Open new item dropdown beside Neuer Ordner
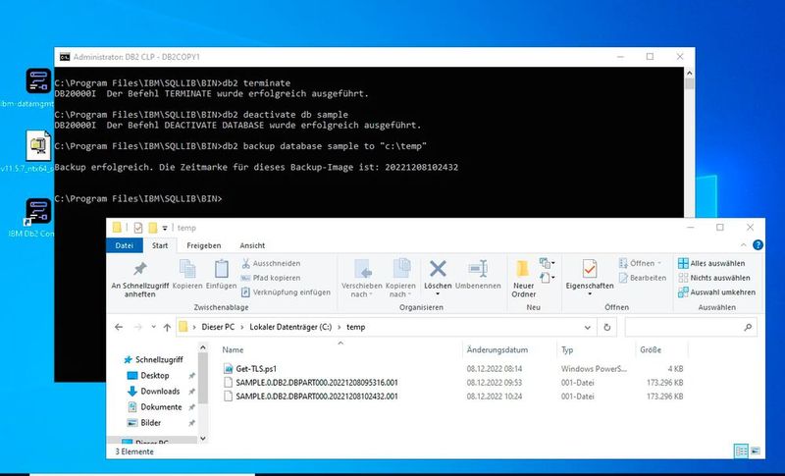This screenshot has height=476, width=785. (547, 263)
